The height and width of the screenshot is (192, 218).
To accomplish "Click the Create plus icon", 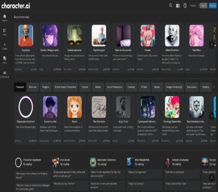I will tap(5, 45).
